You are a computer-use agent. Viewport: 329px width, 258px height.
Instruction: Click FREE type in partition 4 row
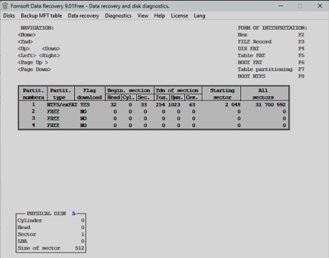click(53, 126)
